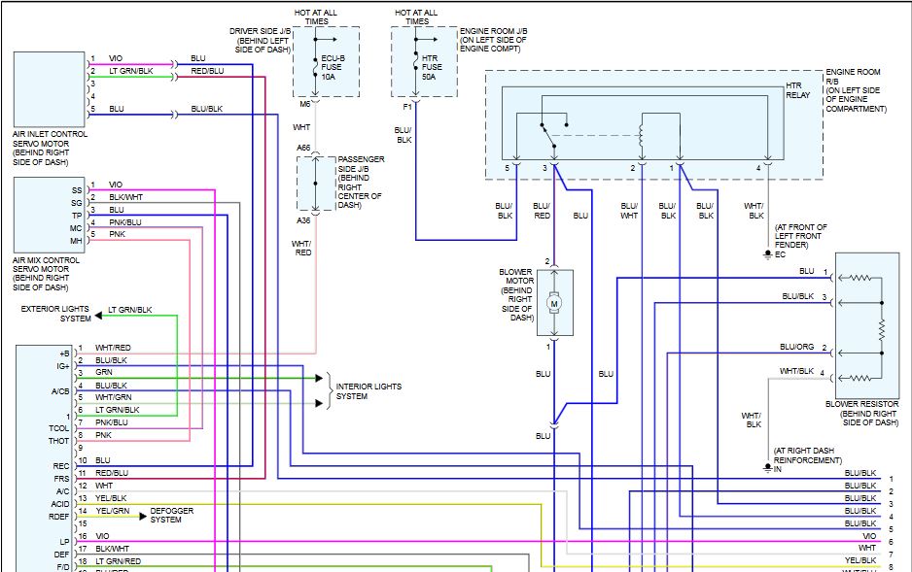The width and height of the screenshot is (912, 572).
Task: Select the Defogger System label
Action: (x=171, y=515)
